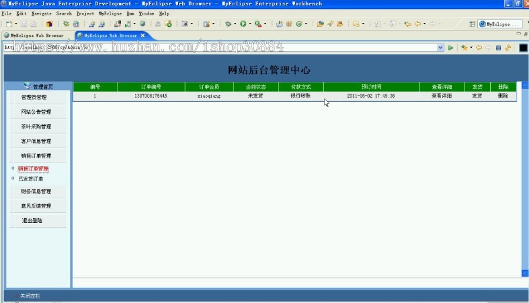Open the MyEclipse menu
This screenshot has height=303, width=529.
click(x=111, y=14)
